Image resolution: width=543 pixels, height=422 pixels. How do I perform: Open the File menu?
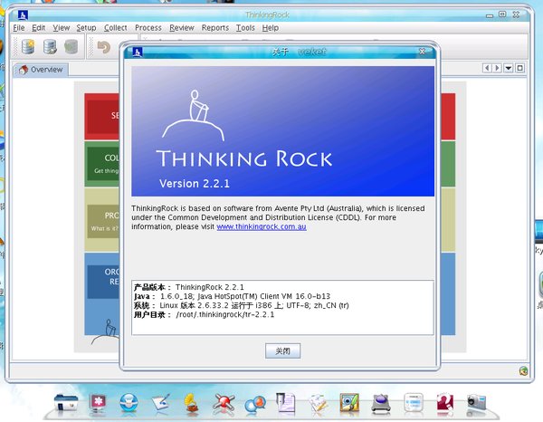pos(18,28)
